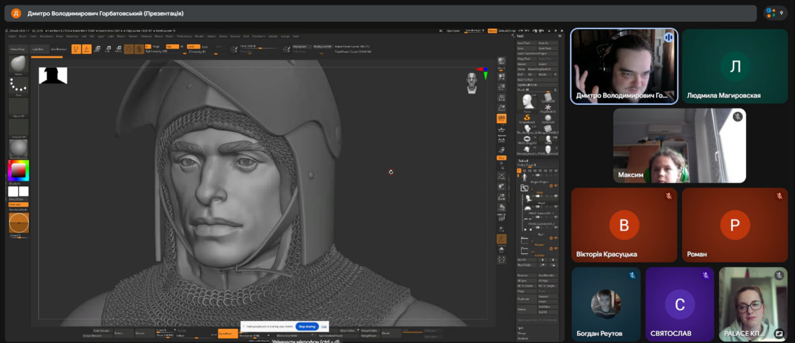795x343 pixels.
Task: Toggle muted mic icon on Роман tile
Action: pos(779,196)
